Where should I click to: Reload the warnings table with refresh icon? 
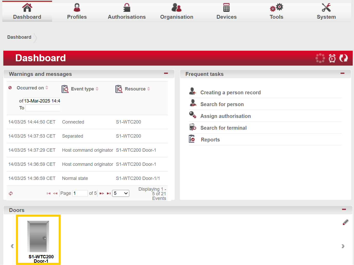(x=11, y=193)
